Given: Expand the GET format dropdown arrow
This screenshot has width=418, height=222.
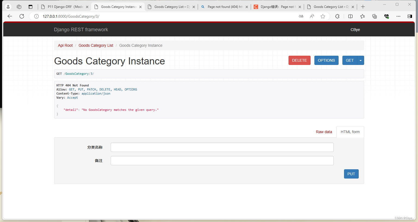Looking at the screenshot, I should click(361, 60).
